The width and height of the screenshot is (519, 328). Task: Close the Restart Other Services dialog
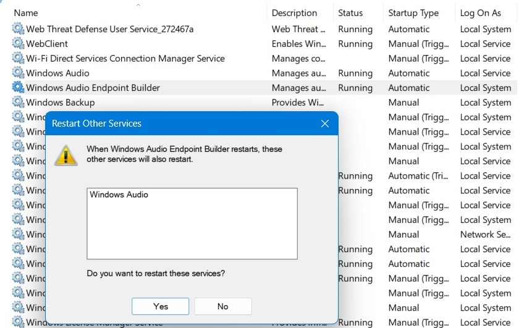(x=325, y=124)
